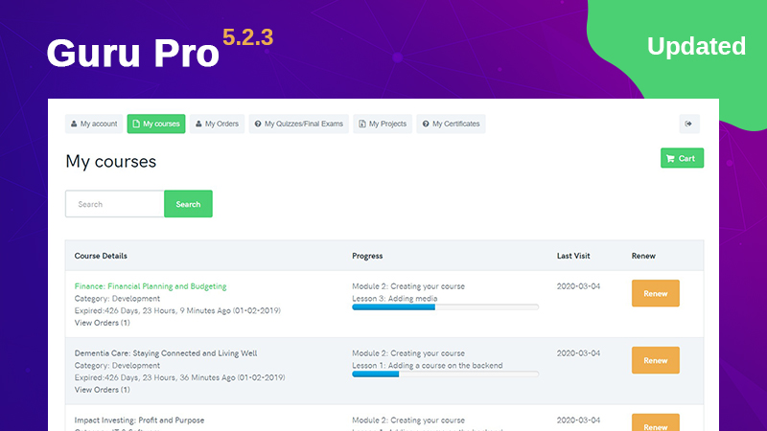The height and width of the screenshot is (431, 767).
Task: Renew the Dementia Care course
Action: click(x=655, y=361)
